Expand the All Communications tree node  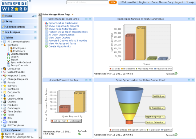point(2,42)
